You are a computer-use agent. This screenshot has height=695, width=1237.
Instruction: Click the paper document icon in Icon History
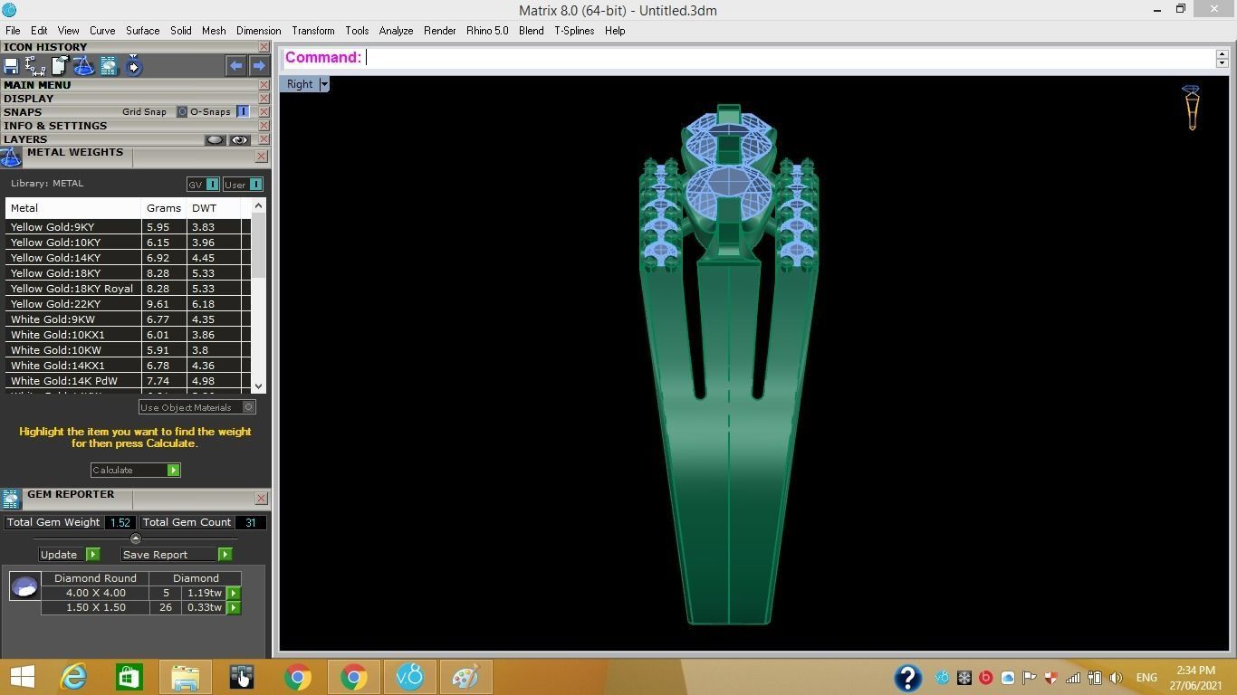point(60,66)
